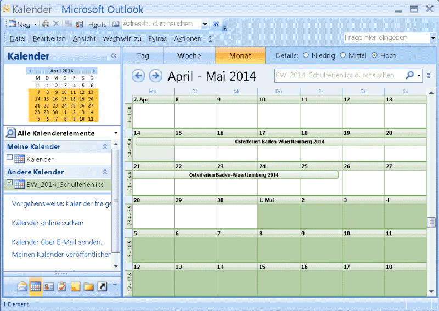This screenshot has height=311, width=439.
Task: Open Shortcuts from navigation bar icon
Action: coord(102,287)
